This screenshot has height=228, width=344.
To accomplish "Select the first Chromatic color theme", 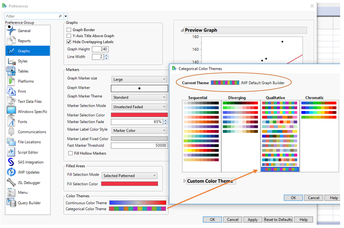I will point(319,103).
